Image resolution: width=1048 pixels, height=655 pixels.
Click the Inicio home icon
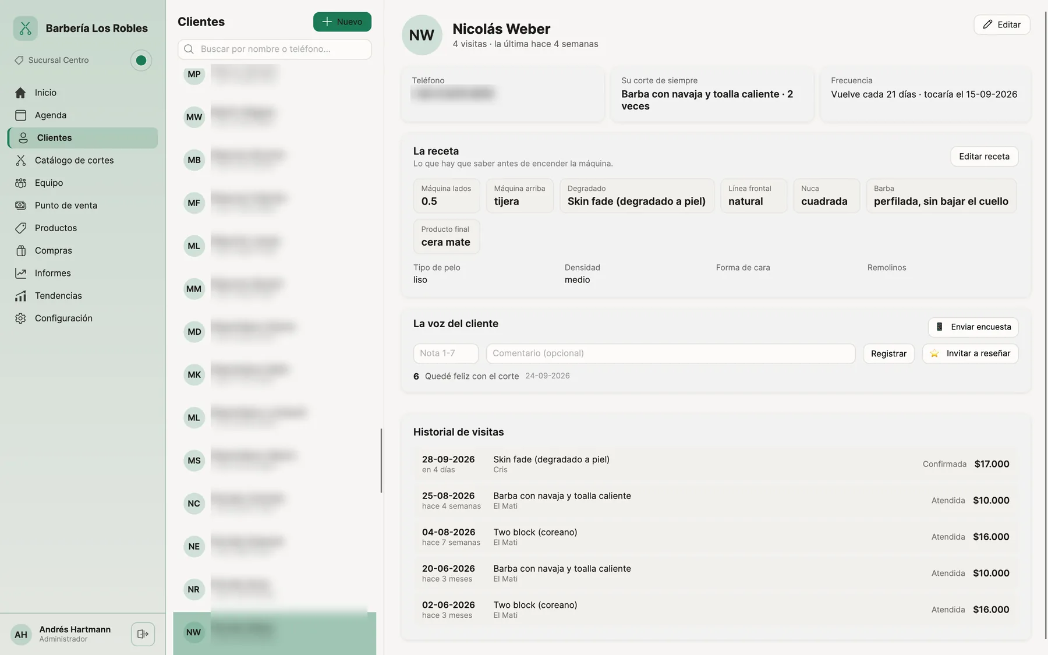[x=20, y=93]
